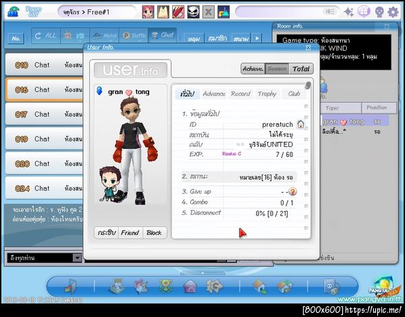Click the house with swap arrows icon

(x=284, y=287)
